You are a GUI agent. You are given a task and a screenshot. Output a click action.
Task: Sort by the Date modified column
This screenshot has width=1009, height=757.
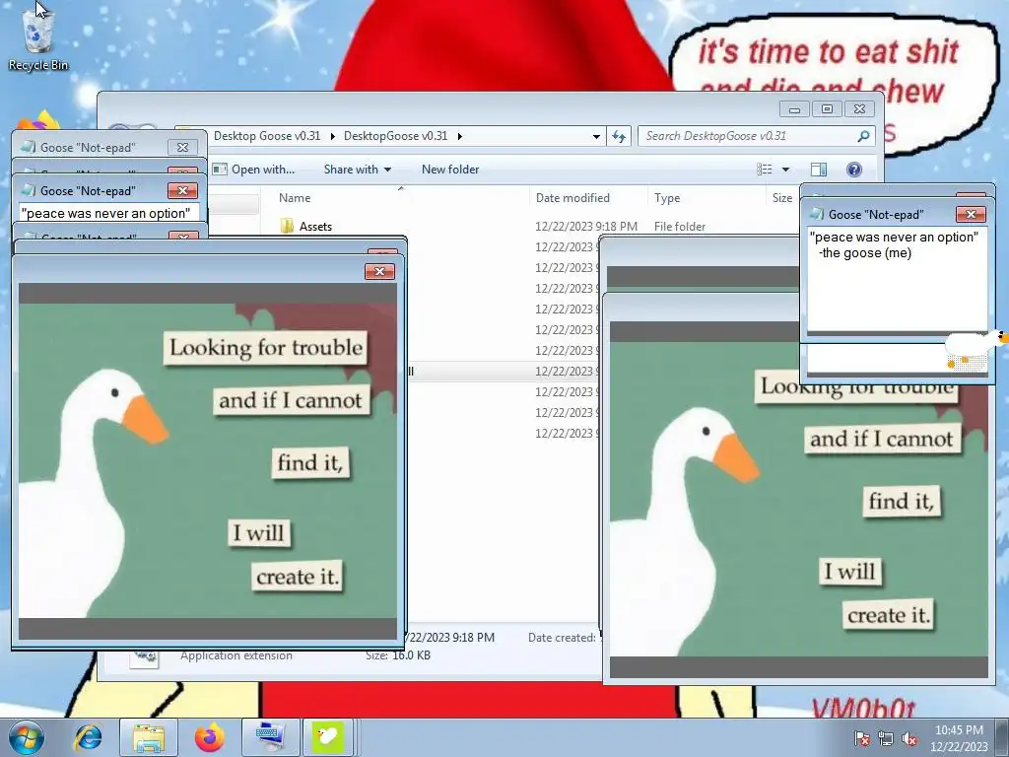pos(572,197)
